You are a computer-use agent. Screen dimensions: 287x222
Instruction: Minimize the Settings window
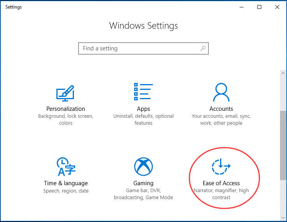tap(241, 7)
